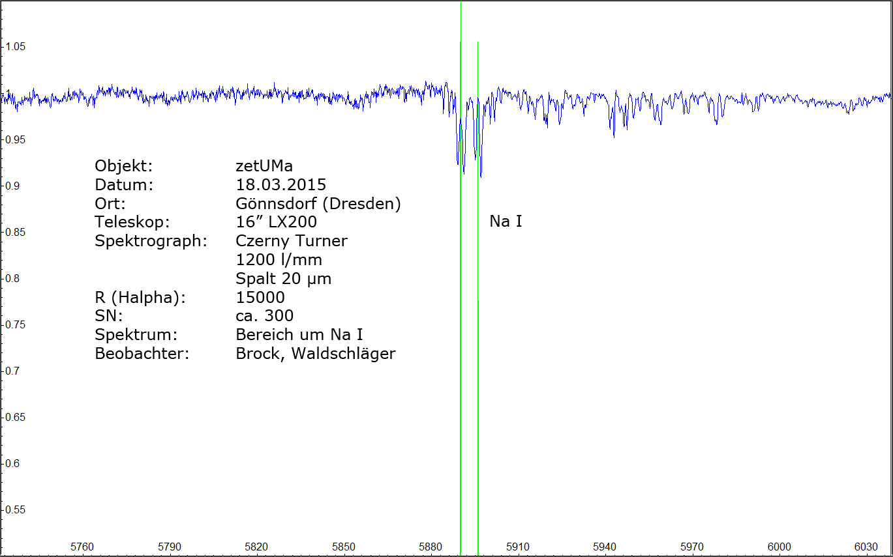The height and width of the screenshot is (557, 893).
Task: Select the 'Czerny Turner' spectrograph text
Action: point(292,241)
